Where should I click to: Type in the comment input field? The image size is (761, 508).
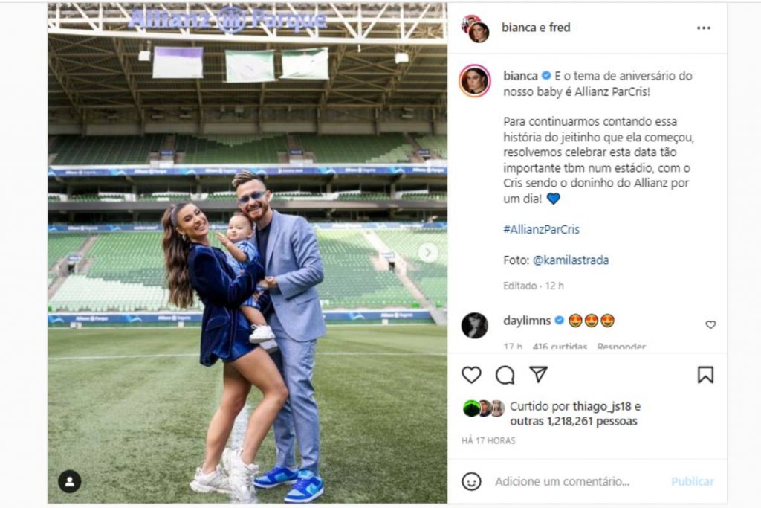pos(572,481)
